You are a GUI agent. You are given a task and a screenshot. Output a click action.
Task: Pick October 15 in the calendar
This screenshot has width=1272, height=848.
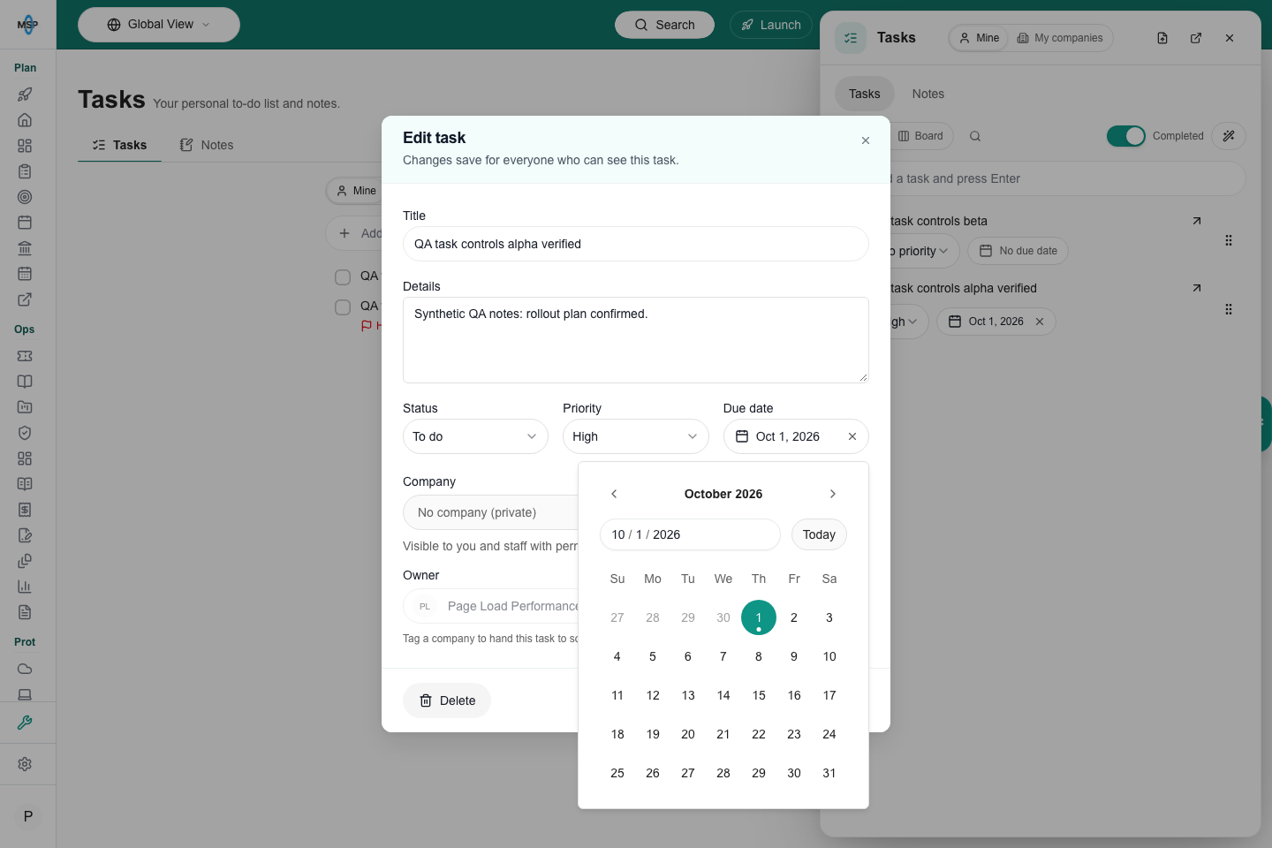pos(759,695)
